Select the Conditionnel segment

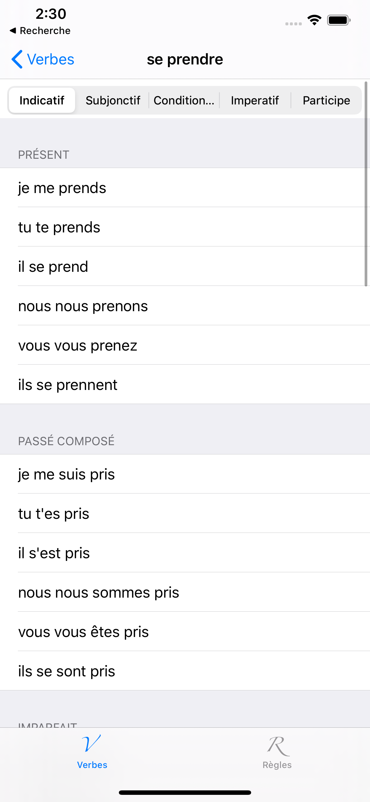coord(184,100)
